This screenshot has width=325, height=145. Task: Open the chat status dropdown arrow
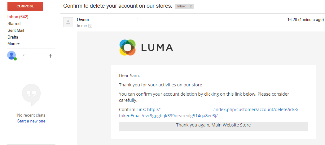pyautogui.click(x=24, y=56)
